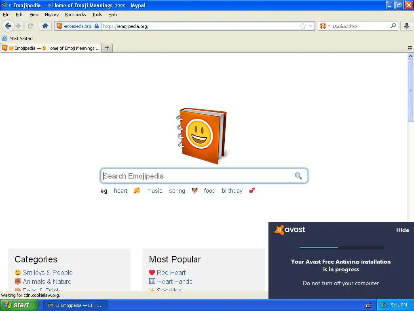This screenshot has height=311, width=414.
Task: Click the Emojipedia orange book logo
Action: [202, 136]
